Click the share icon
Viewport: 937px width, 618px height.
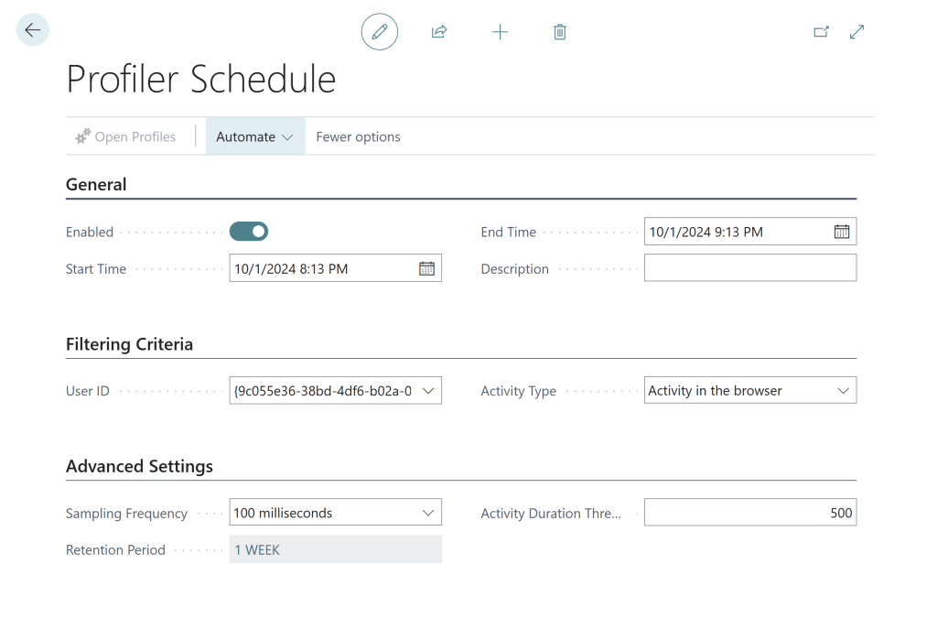point(439,32)
